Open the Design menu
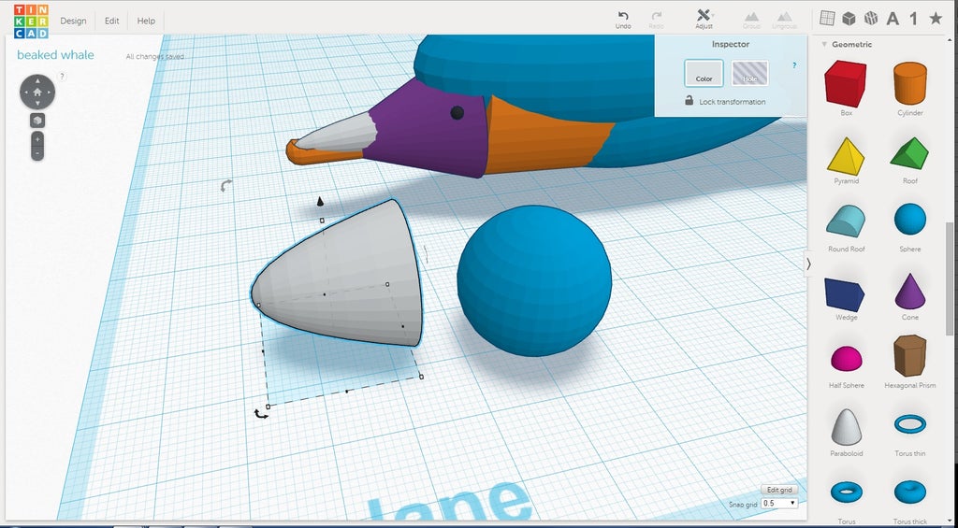958x528 pixels. click(73, 21)
